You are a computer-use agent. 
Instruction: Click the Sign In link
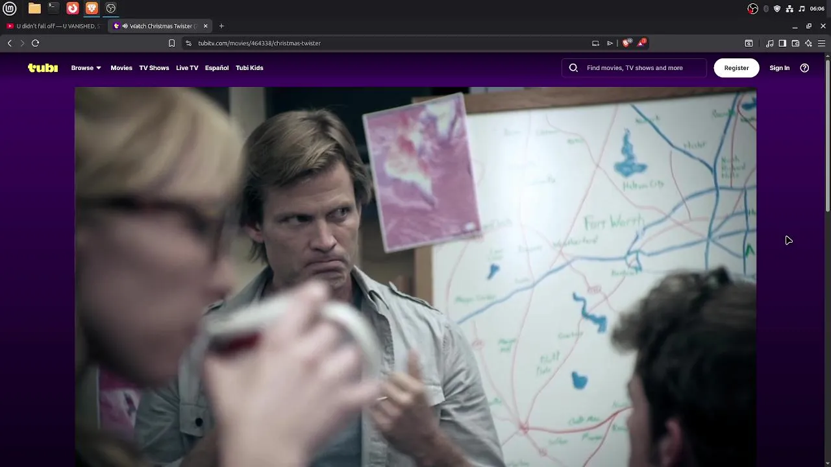point(780,67)
